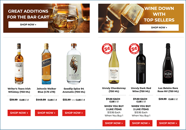
Task: Shop now for Luc Belaire Rare Rose
Action: click(x=168, y=123)
